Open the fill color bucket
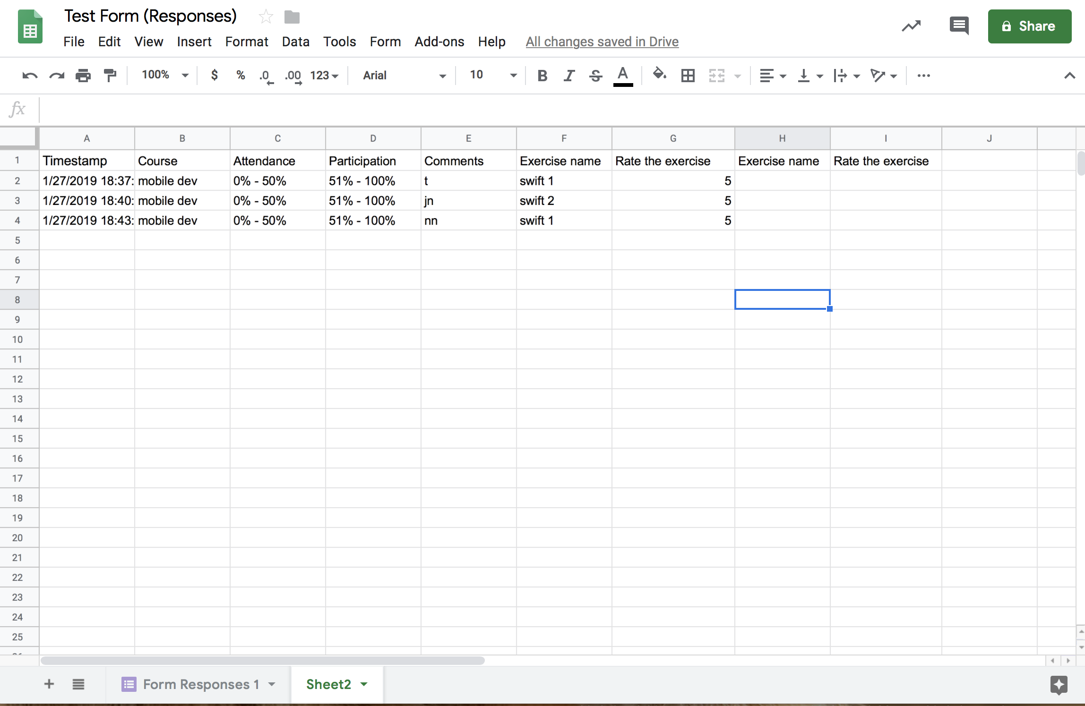1085x706 pixels. 659,75
